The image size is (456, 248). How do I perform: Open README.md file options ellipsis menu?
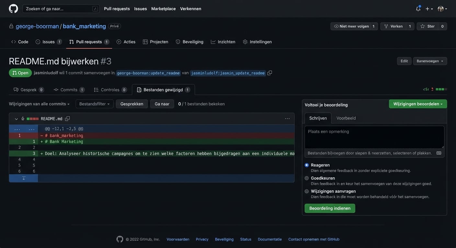[x=287, y=119]
